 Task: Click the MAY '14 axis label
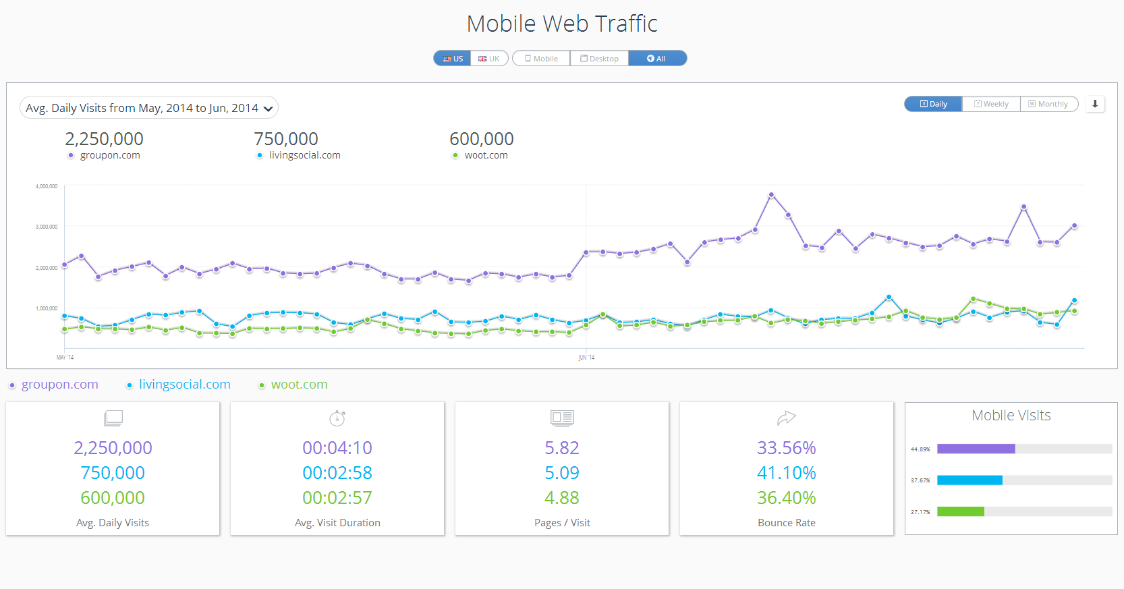click(x=65, y=358)
